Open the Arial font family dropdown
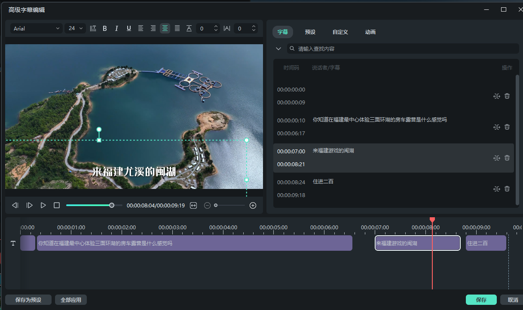Screen dimensions: 523x310 pyautogui.click(x=36, y=28)
